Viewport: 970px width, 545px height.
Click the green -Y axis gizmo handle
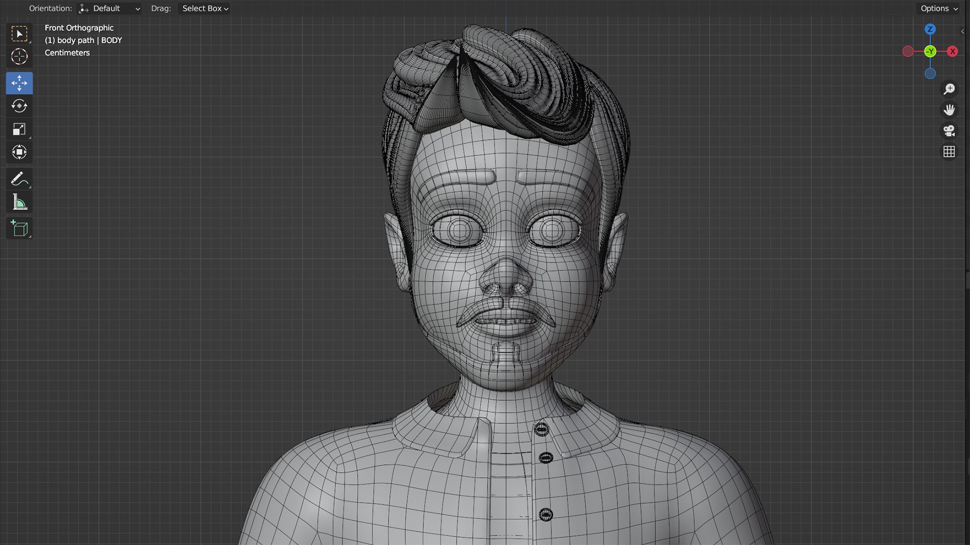pos(930,51)
